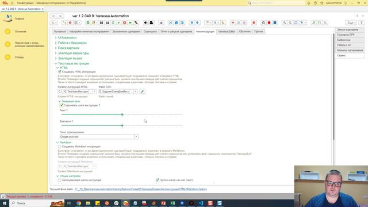Image resolution: width=368 pixels, height=207 pixels.
Task: Click the green reload scenario icon
Action: click(x=113, y=23)
